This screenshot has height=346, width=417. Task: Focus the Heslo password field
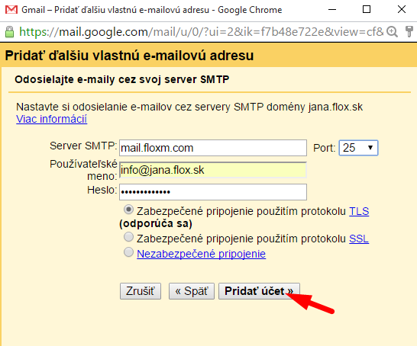click(213, 192)
